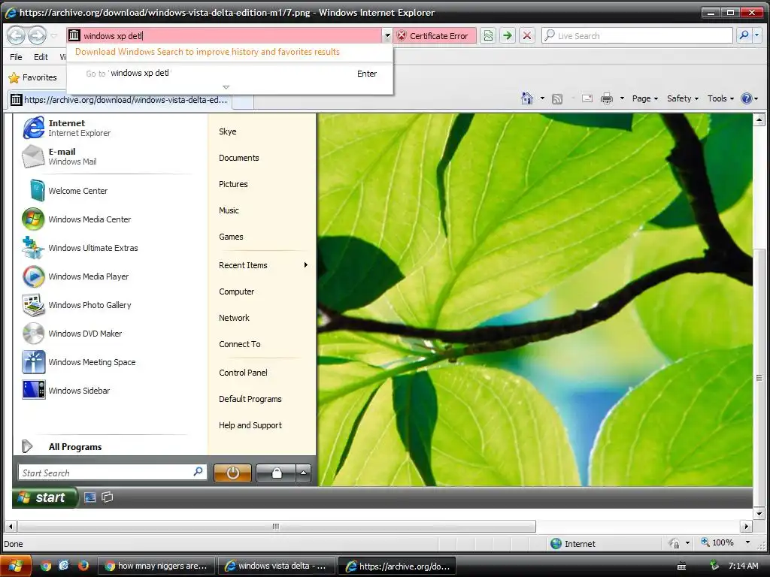Click the blank New Tab button
Image resolution: width=770 pixels, height=577 pixels.
tap(243, 101)
